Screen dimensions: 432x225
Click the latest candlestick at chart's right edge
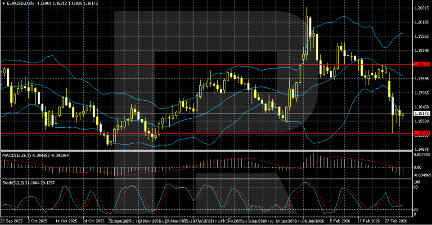click(x=403, y=114)
